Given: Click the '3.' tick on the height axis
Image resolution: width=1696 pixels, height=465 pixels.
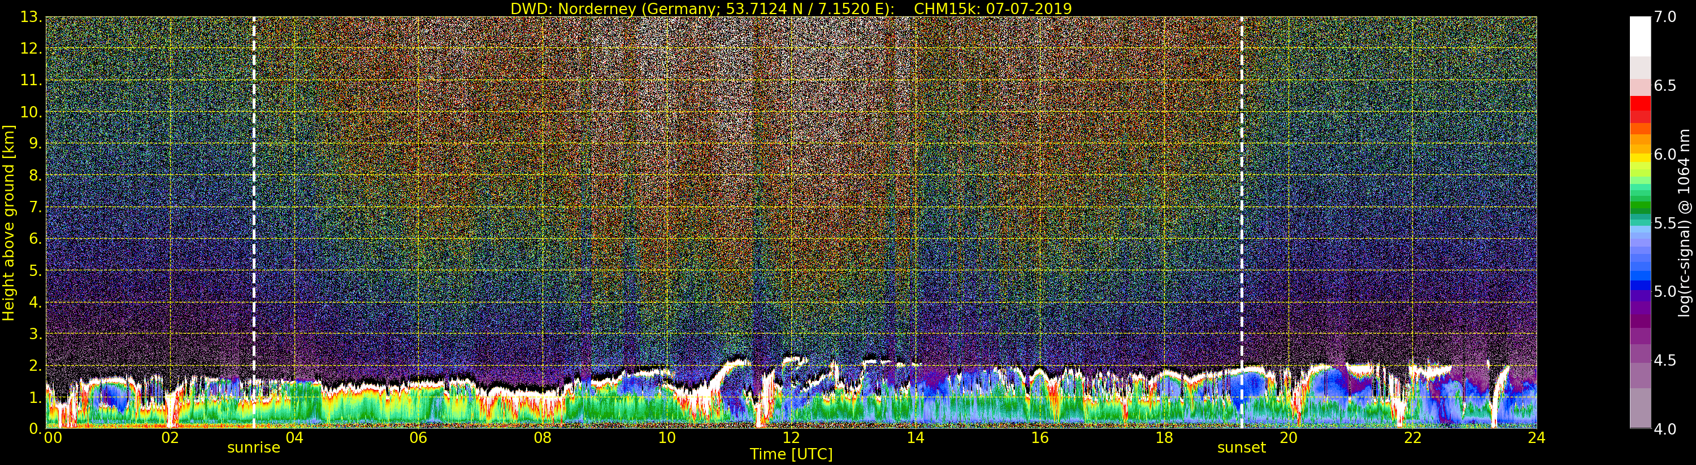Looking at the screenshot, I should click(x=36, y=334).
